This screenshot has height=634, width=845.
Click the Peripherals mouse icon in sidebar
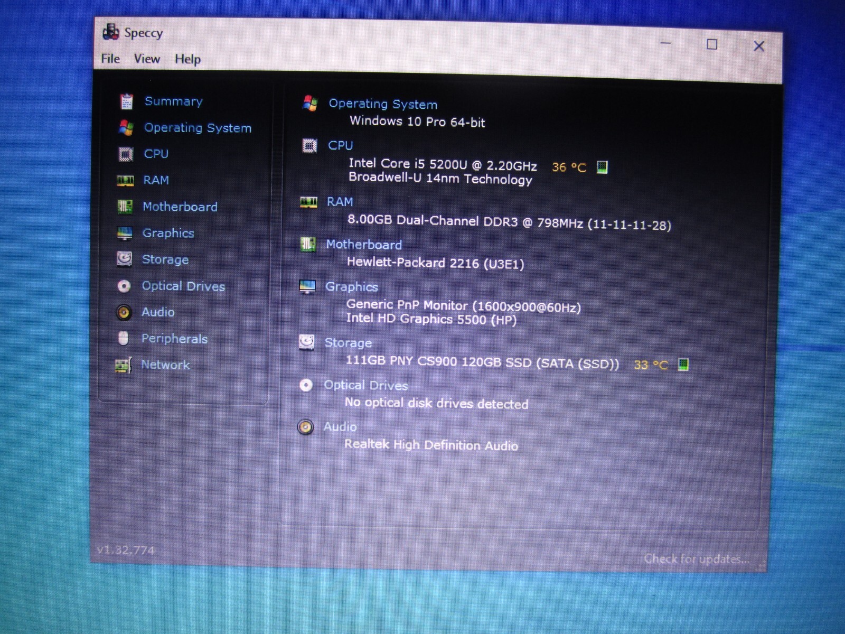[124, 338]
